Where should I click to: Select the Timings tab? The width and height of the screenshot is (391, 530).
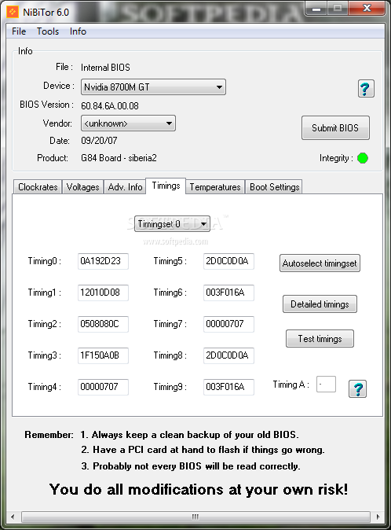coord(166,186)
